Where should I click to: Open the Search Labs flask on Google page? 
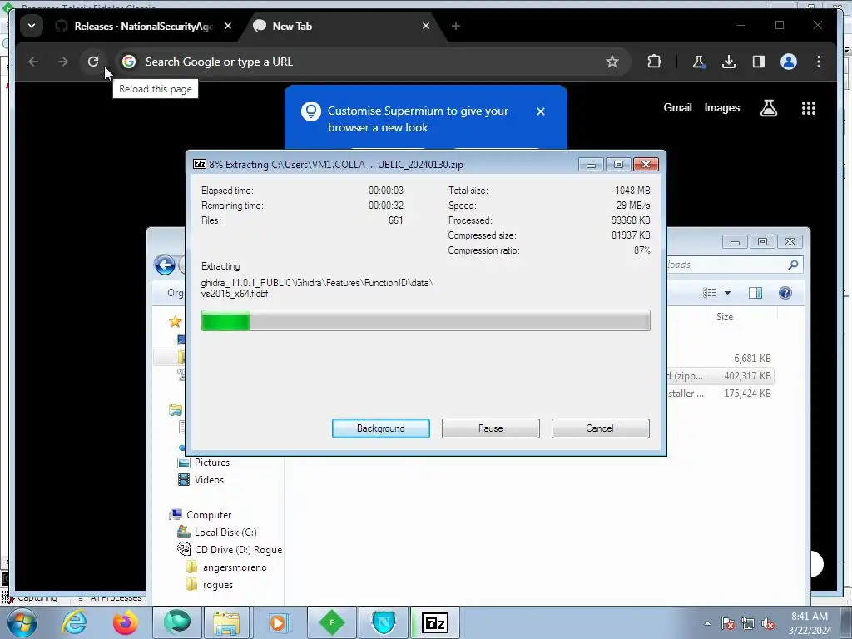tap(768, 108)
